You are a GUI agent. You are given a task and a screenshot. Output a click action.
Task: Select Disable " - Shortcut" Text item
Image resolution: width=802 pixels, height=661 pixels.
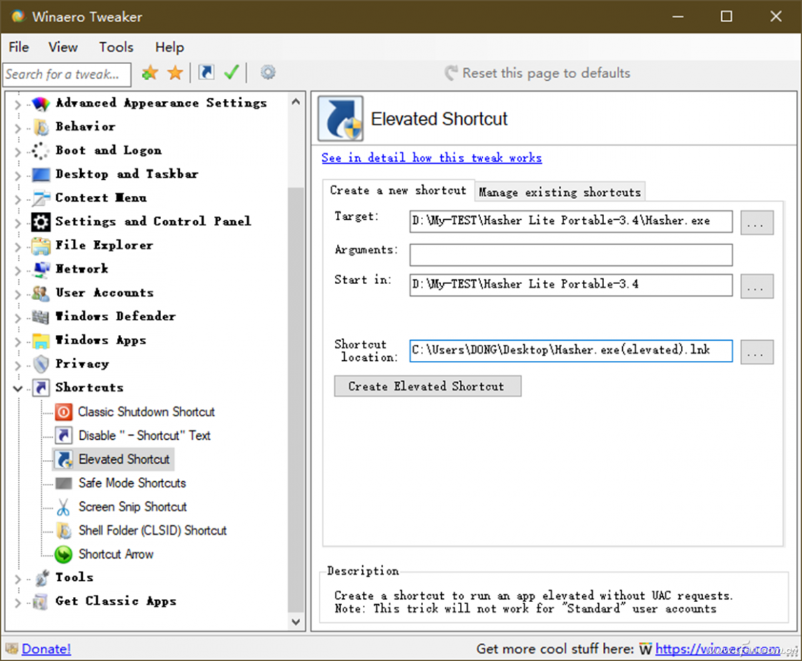click(x=144, y=436)
